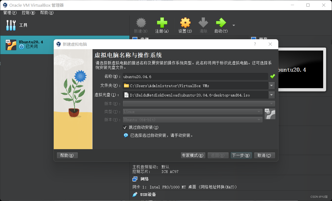Click the 主机音频驱动 默认 line
The height and width of the screenshot is (201, 332).
[x=151, y=167]
